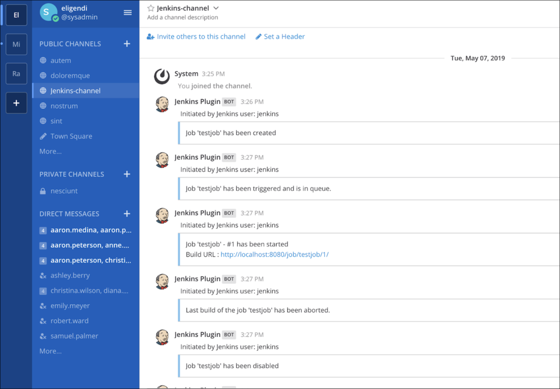Click BOT badge on 'has been created' post

[x=229, y=102]
